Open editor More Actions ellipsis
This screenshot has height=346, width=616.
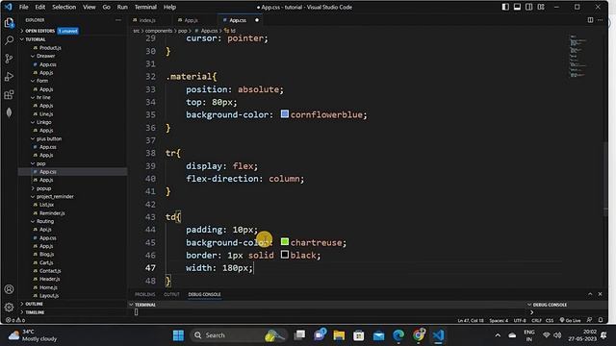(x=600, y=20)
